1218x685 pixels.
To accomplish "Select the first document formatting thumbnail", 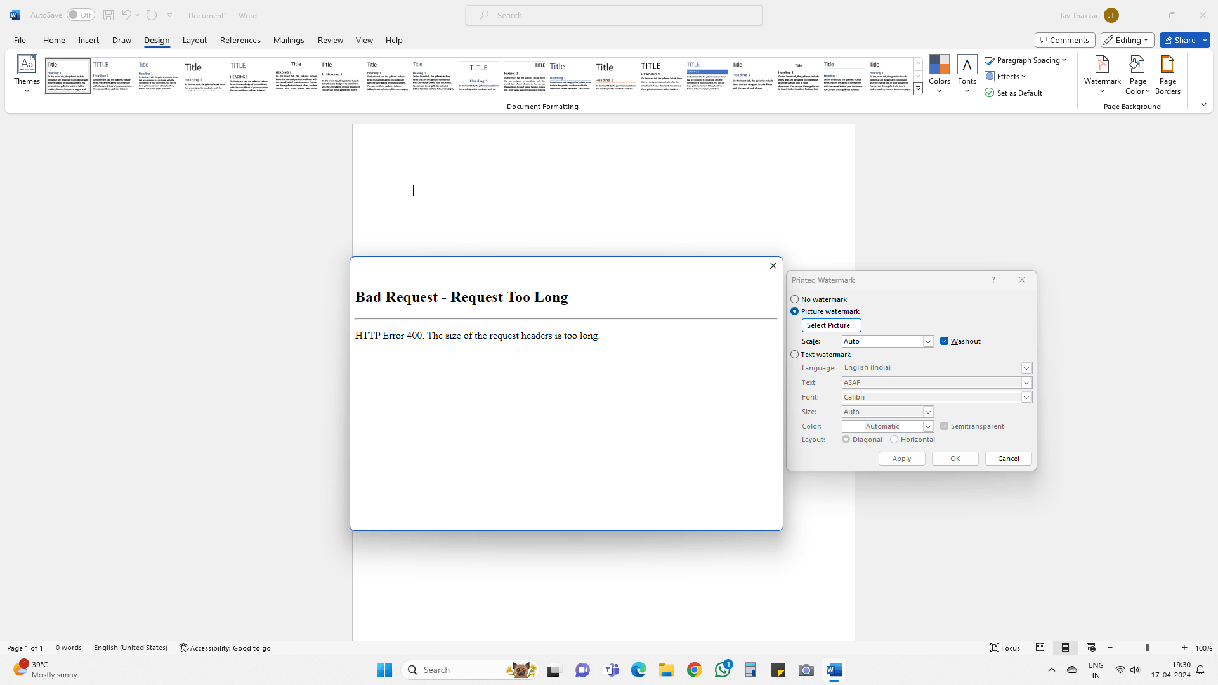I will pos(67,76).
